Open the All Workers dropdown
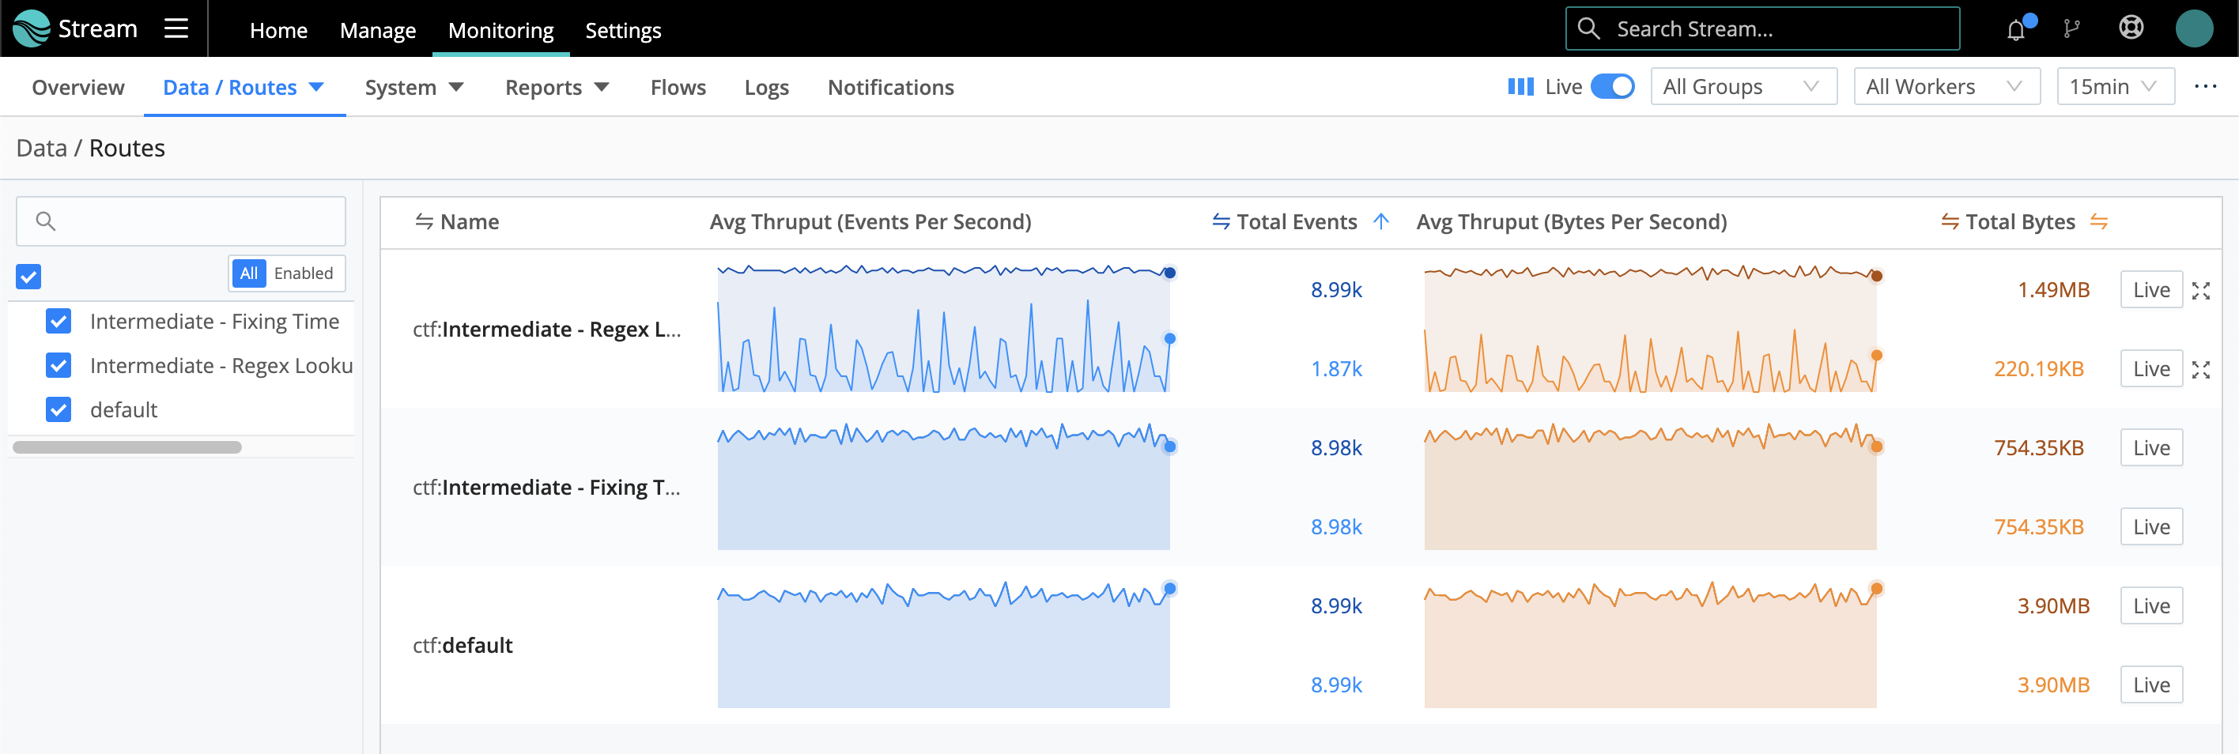The width and height of the screenshot is (2239, 754). coord(1945,87)
